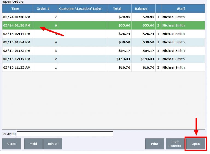Sort by the Staff column header
Viewport: 210px width, 154px height.
tap(183, 8)
